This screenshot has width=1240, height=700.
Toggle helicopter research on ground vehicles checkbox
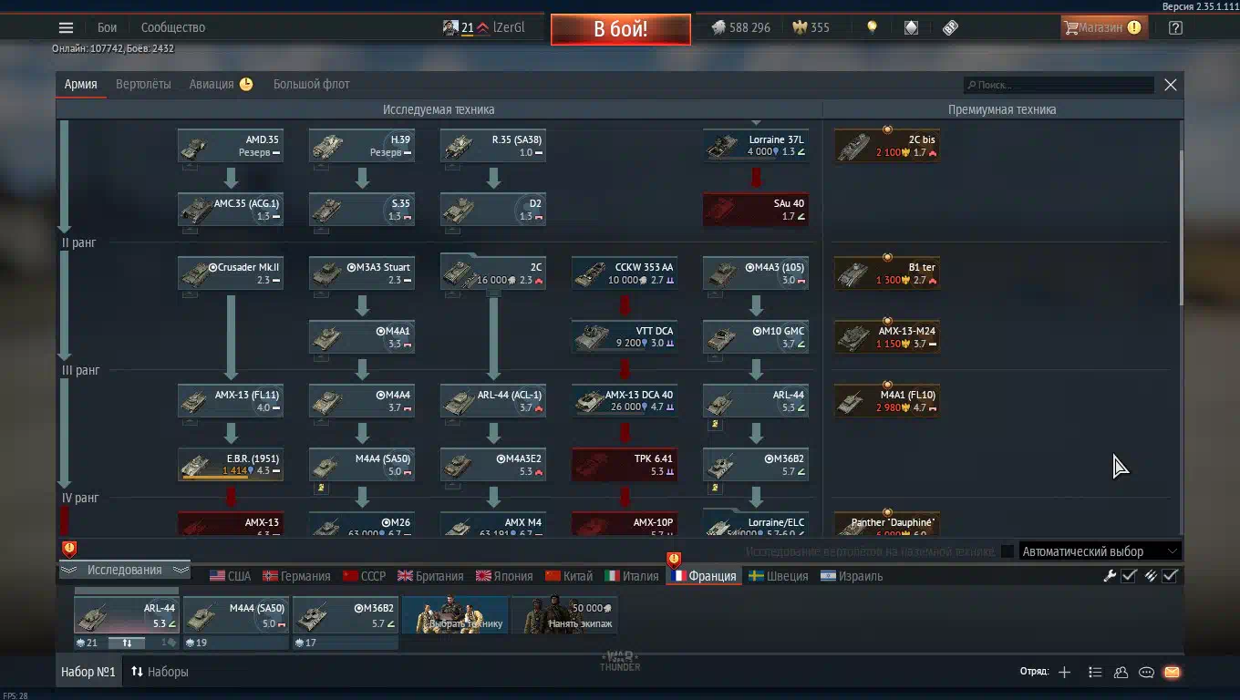1007,551
